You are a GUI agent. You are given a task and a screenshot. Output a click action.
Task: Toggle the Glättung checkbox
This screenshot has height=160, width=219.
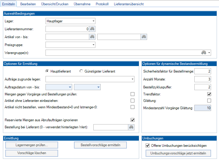(x=209, y=100)
